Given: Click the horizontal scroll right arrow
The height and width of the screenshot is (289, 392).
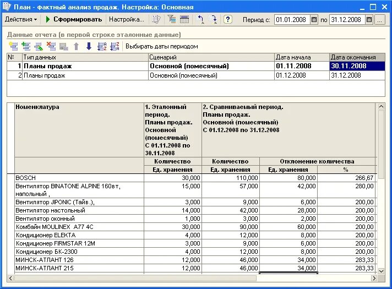Looking at the screenshot, I should click(374, 278).
